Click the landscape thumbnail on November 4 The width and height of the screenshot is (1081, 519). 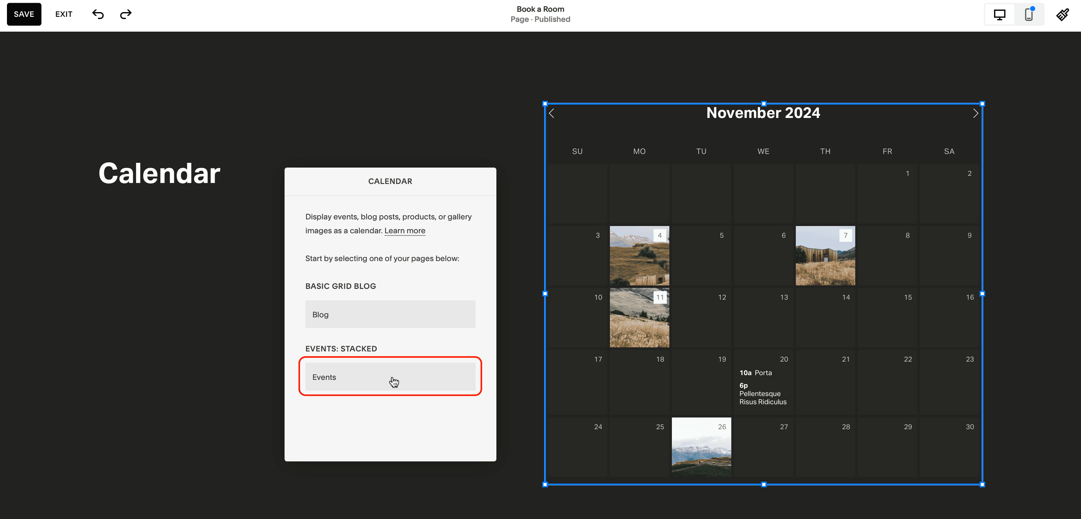639,256
